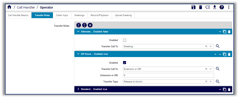Delete the Standard rule trash icon
239x98 pixels.
pyautogui.click(x=229, y=89)
